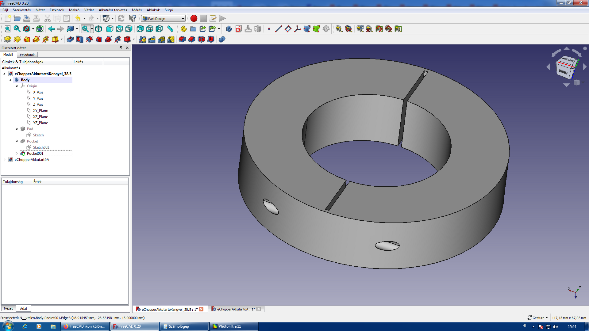Open the Boolean operation tool

pyautogui.click(x=222, y=39)
